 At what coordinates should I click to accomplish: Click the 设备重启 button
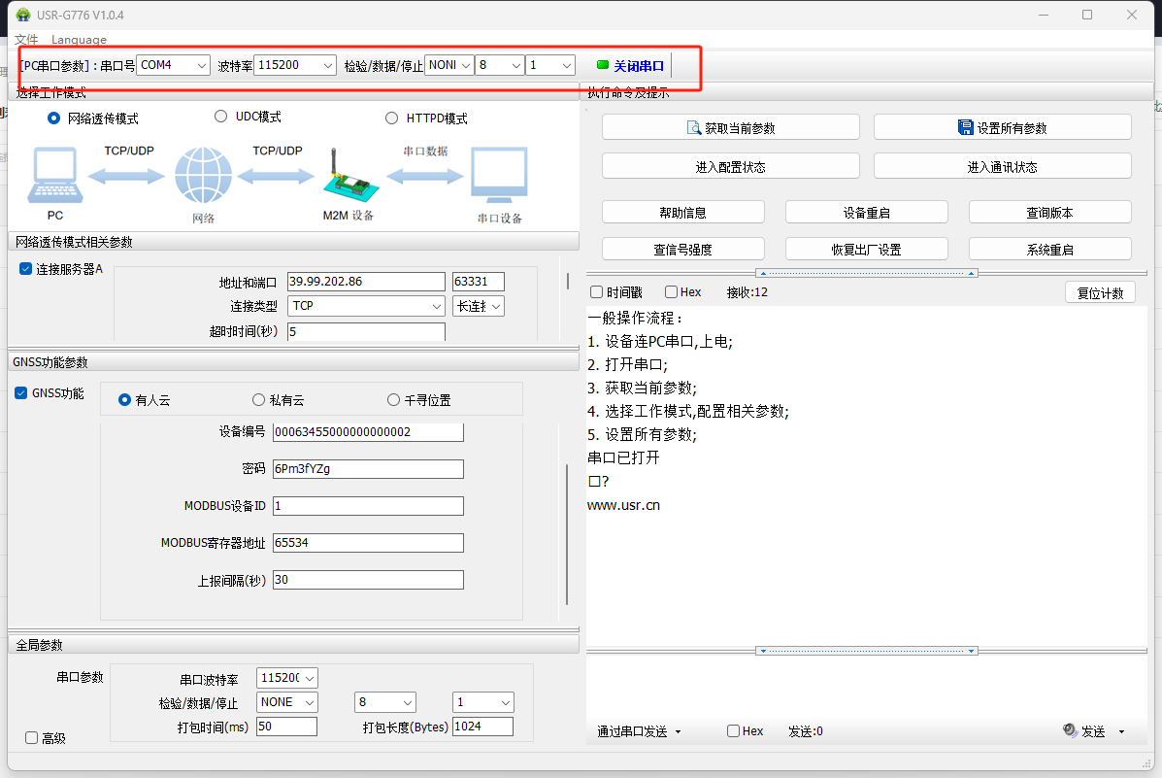point(866,213)
